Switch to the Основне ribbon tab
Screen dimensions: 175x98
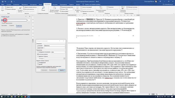click(9, 5)
